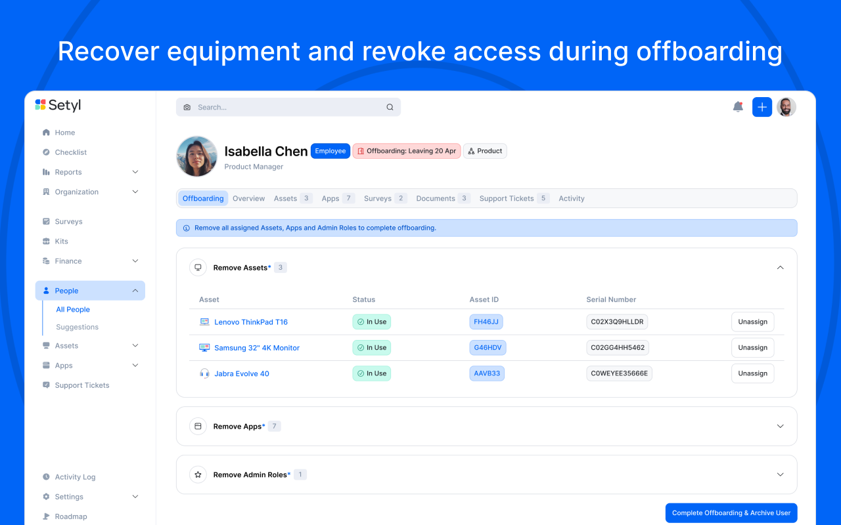The width and height of the screenshot is (841, 525).
Task: Click Complete Offboarding & Archive User
Action: pos(731,513)
